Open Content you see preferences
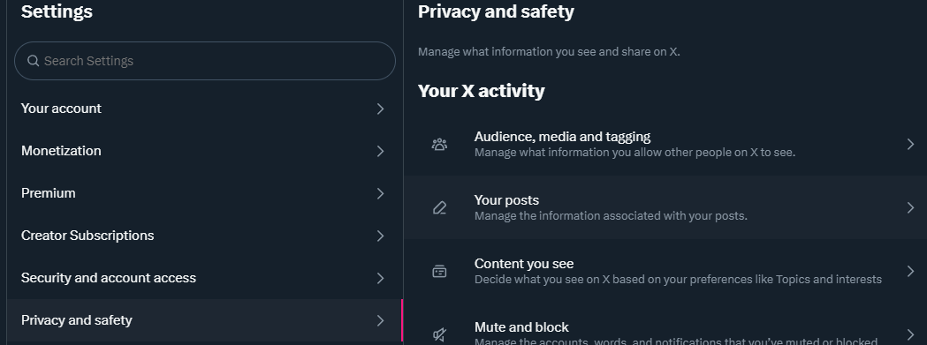 (665, 271)
